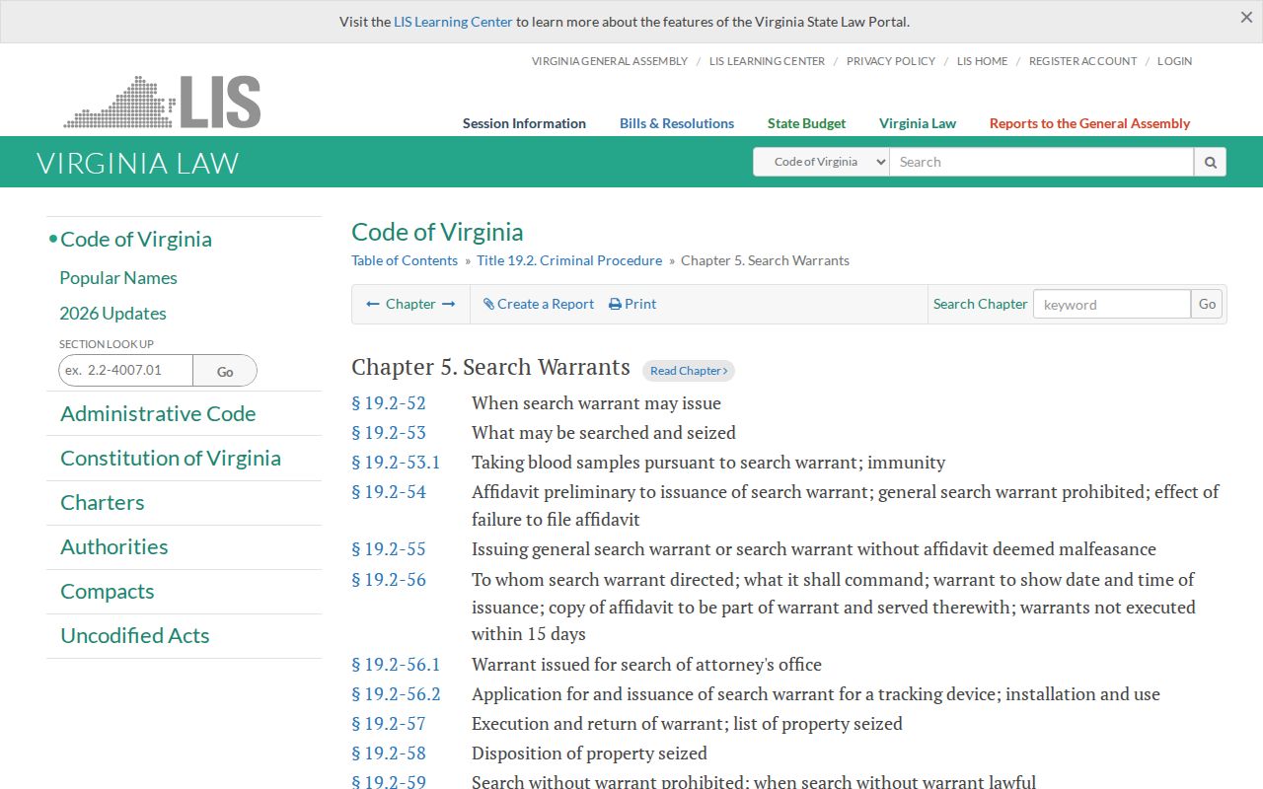Click Go under Section Look Up
The image size is (1263, 789).
[x=225, y=371]
